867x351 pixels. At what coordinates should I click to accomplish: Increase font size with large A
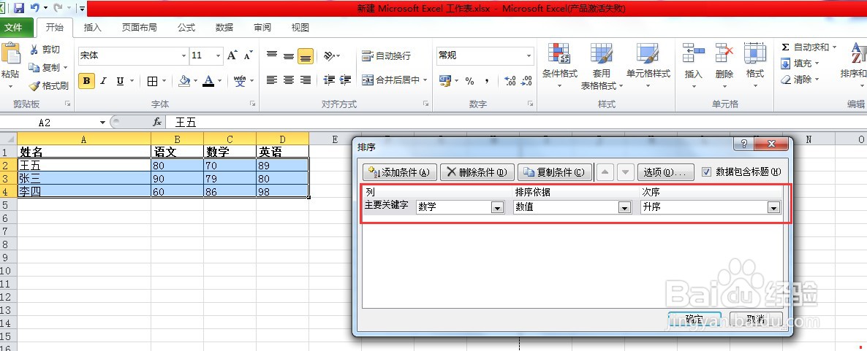(x=232, y=55)
